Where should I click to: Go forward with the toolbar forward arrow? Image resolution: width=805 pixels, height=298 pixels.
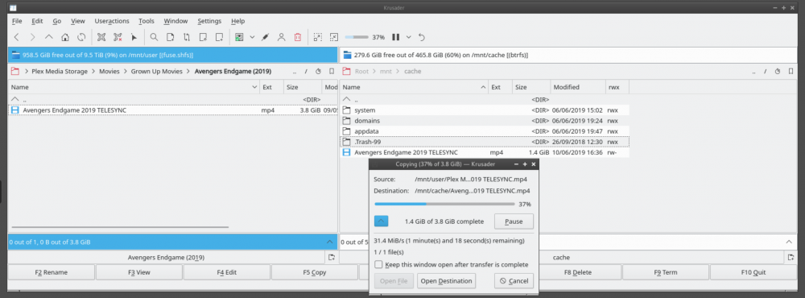point(32,37)
